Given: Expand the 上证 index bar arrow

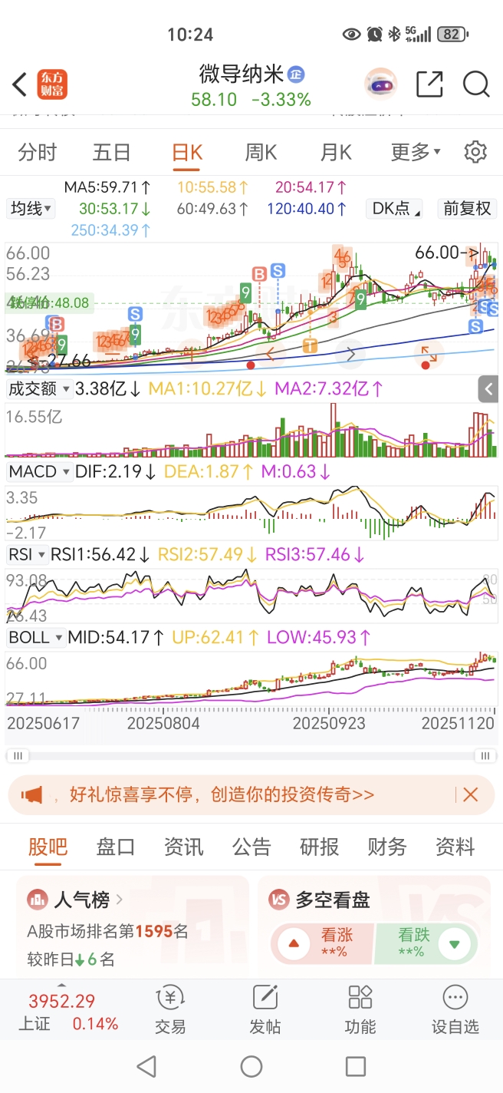Looking at the screenshot, I should point(62,985).
